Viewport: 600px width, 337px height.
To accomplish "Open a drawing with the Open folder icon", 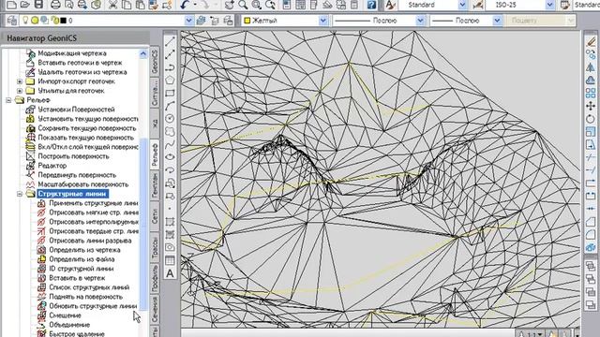I will click(x=25, y=5).
